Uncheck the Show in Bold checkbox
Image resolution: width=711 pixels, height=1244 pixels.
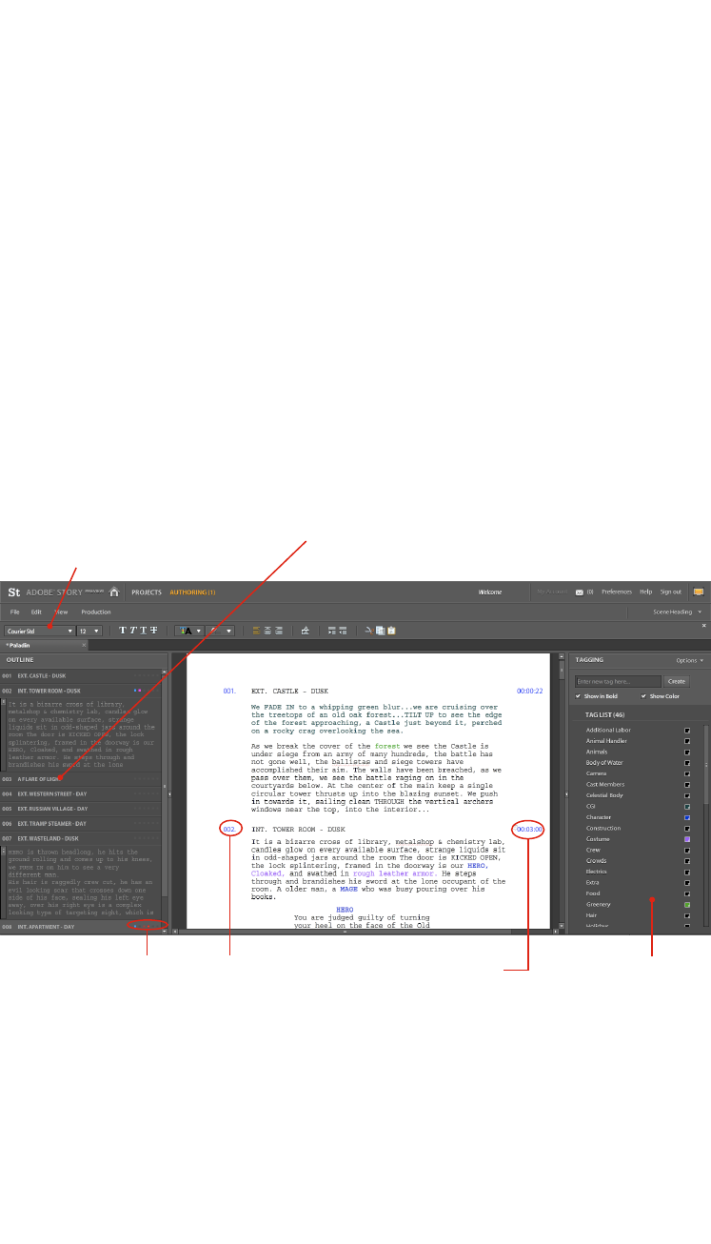[x=578, y=696]
